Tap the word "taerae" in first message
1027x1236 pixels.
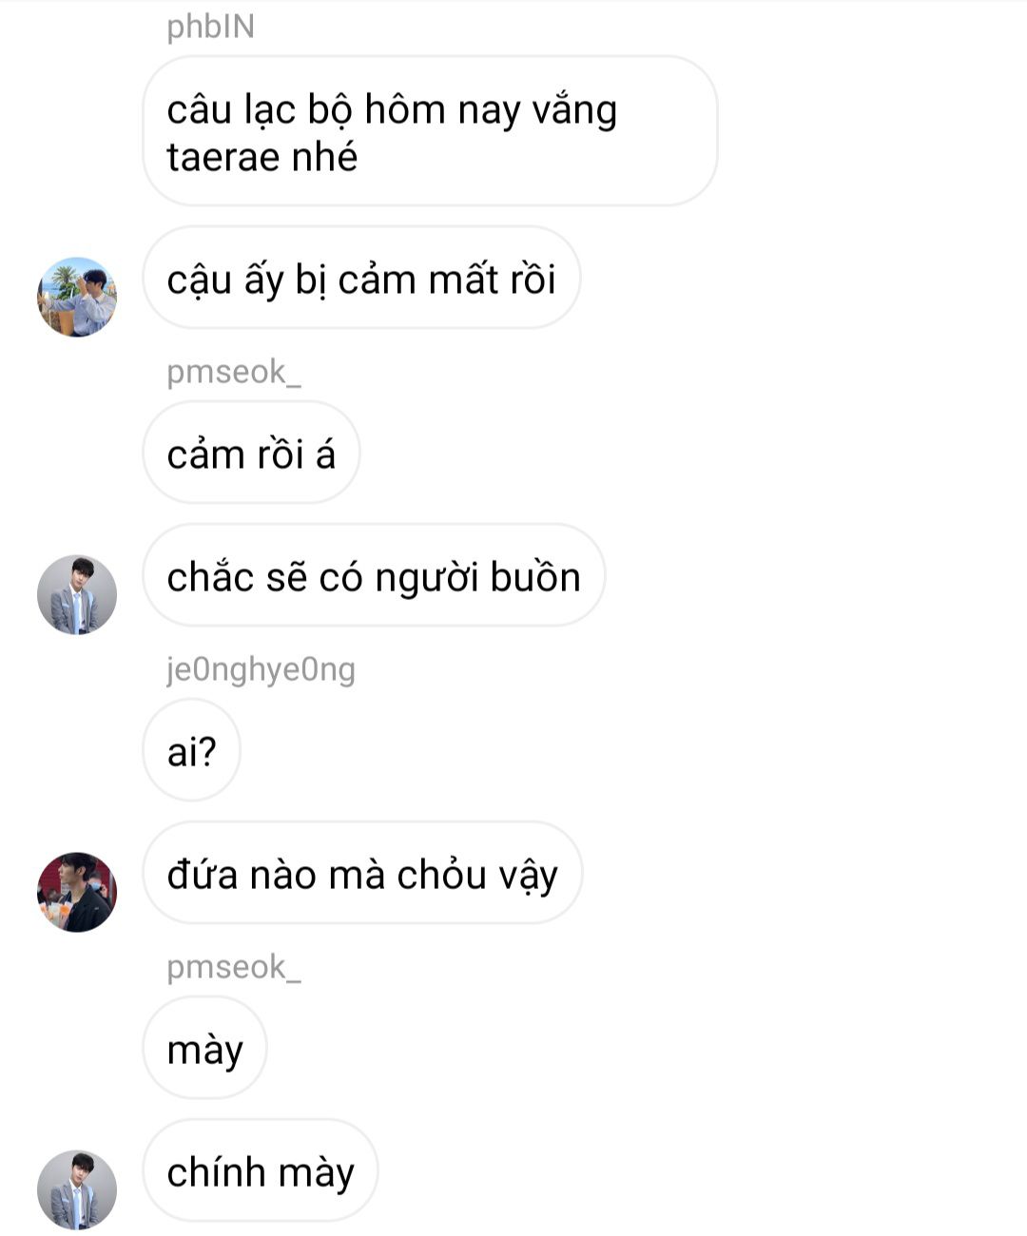[223, 157]
